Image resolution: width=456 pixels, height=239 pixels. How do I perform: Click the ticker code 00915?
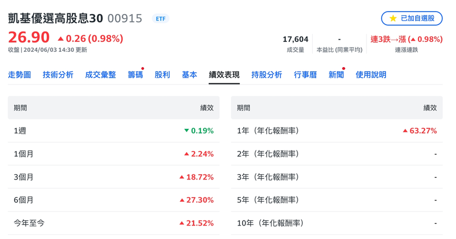[125, 19]
